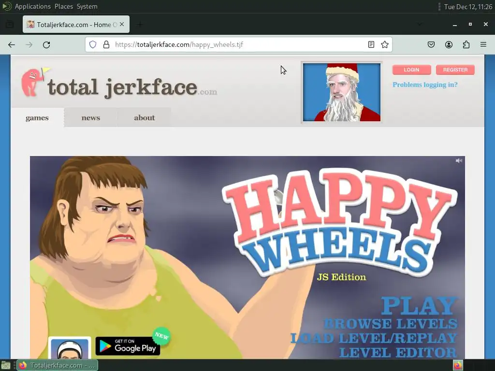Screen dimensions: 495x371
Task: Select LOAD LEVEL/REPLAY in the game menu
Action: pos(374,338)
